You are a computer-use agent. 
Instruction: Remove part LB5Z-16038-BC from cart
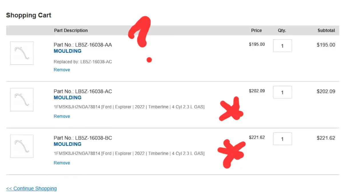(62, 163)
